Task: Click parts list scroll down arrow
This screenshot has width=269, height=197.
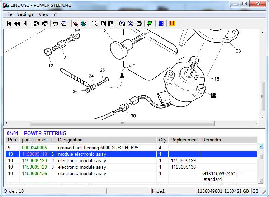Action: coord(261,181)
